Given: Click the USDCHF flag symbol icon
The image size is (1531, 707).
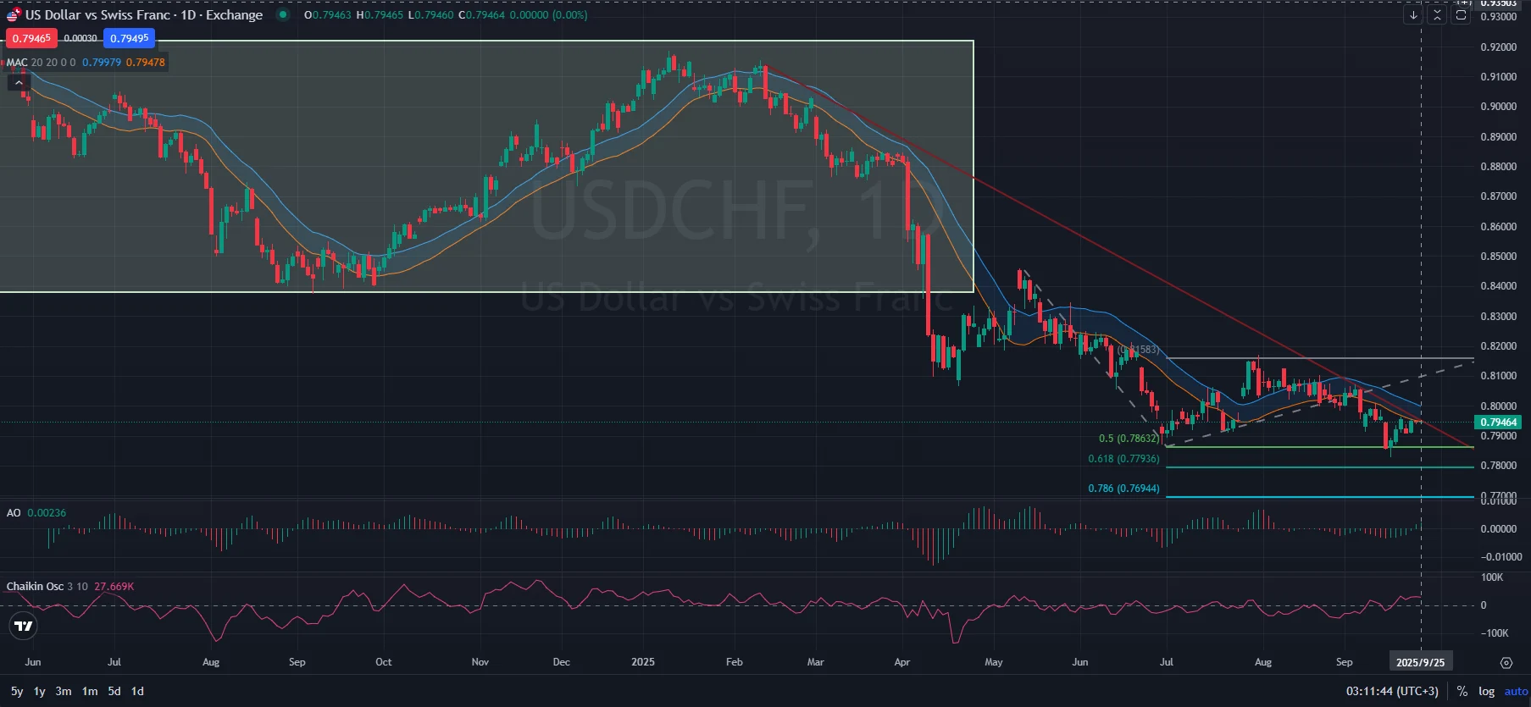Looking at the screenshot, I should (14, 15).
